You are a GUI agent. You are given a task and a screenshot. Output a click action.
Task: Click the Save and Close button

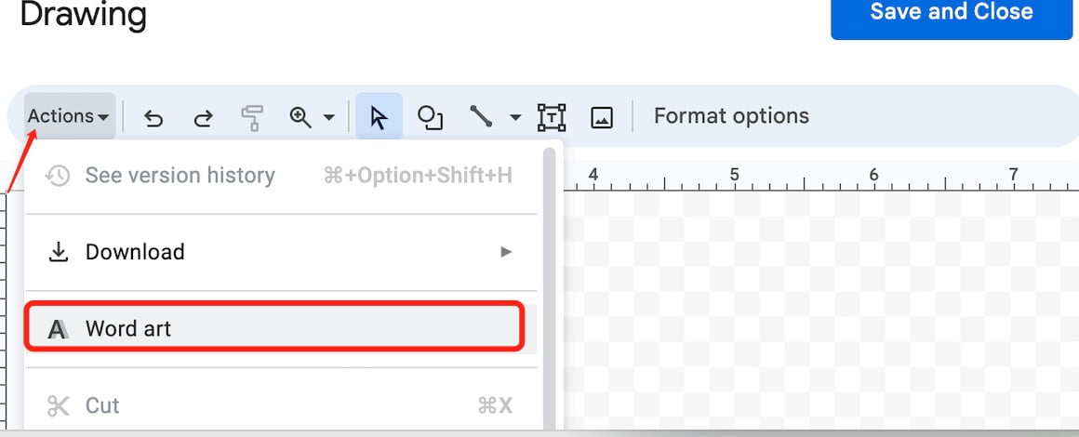click(x=952, y=12)
